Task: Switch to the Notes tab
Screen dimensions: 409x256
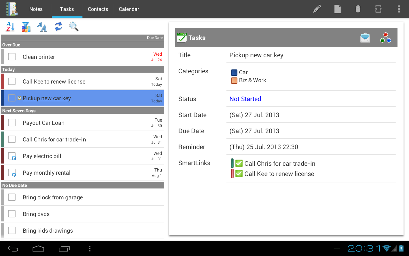Action: (x=36, y=9)
